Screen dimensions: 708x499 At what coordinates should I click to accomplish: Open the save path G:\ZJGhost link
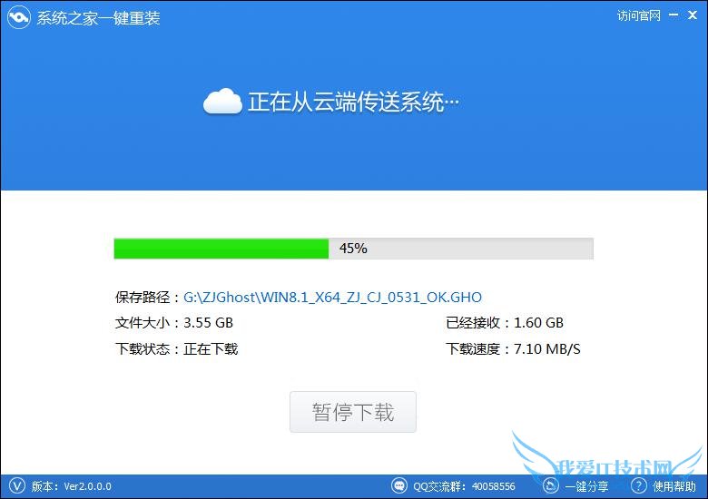click(332, 298)
